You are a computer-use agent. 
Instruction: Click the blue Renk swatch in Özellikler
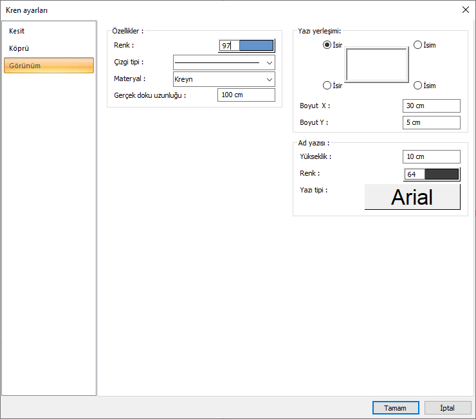point(256,46)
